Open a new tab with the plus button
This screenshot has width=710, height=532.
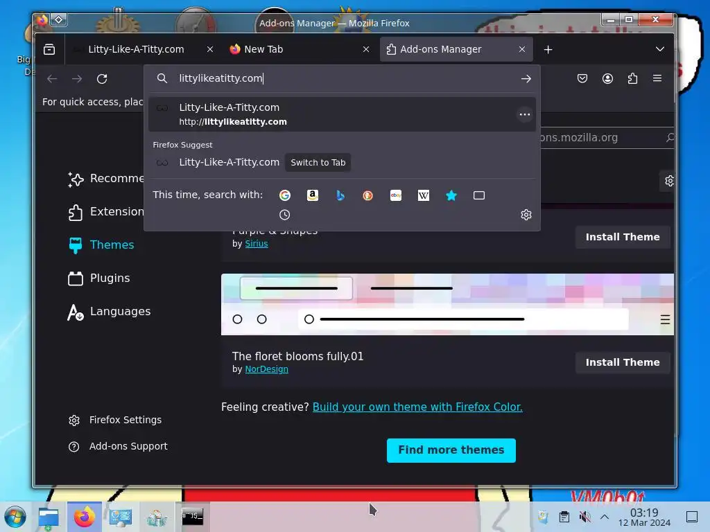548,50
